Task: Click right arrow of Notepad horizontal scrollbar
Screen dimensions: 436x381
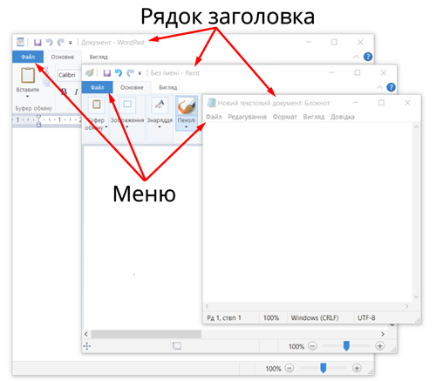Action: (x=406, y=306)
